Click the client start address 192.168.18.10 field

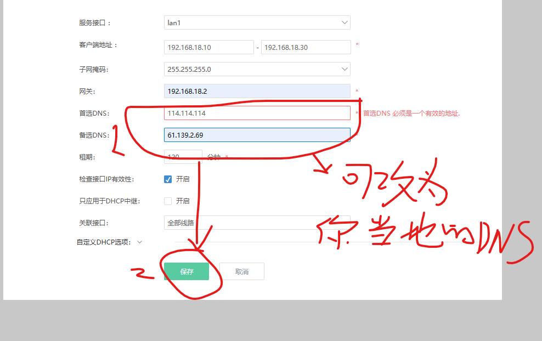[208, 47]
